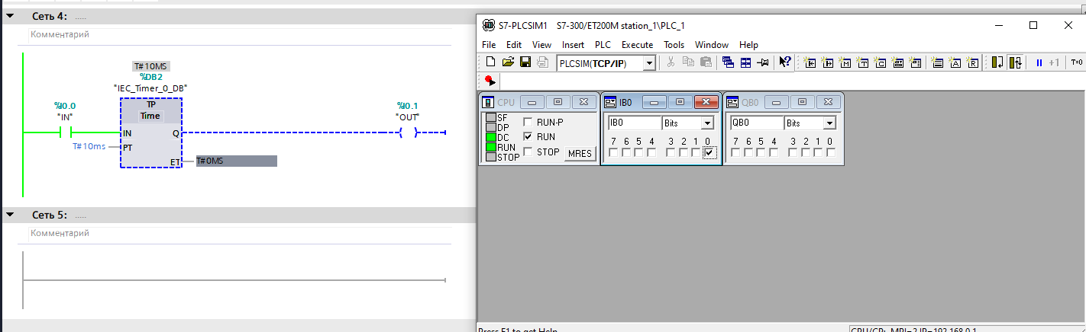This screenshot has height=332, width=1086.
Task: Collapse network Сеть 4 with its triangle
Action: 10,16
